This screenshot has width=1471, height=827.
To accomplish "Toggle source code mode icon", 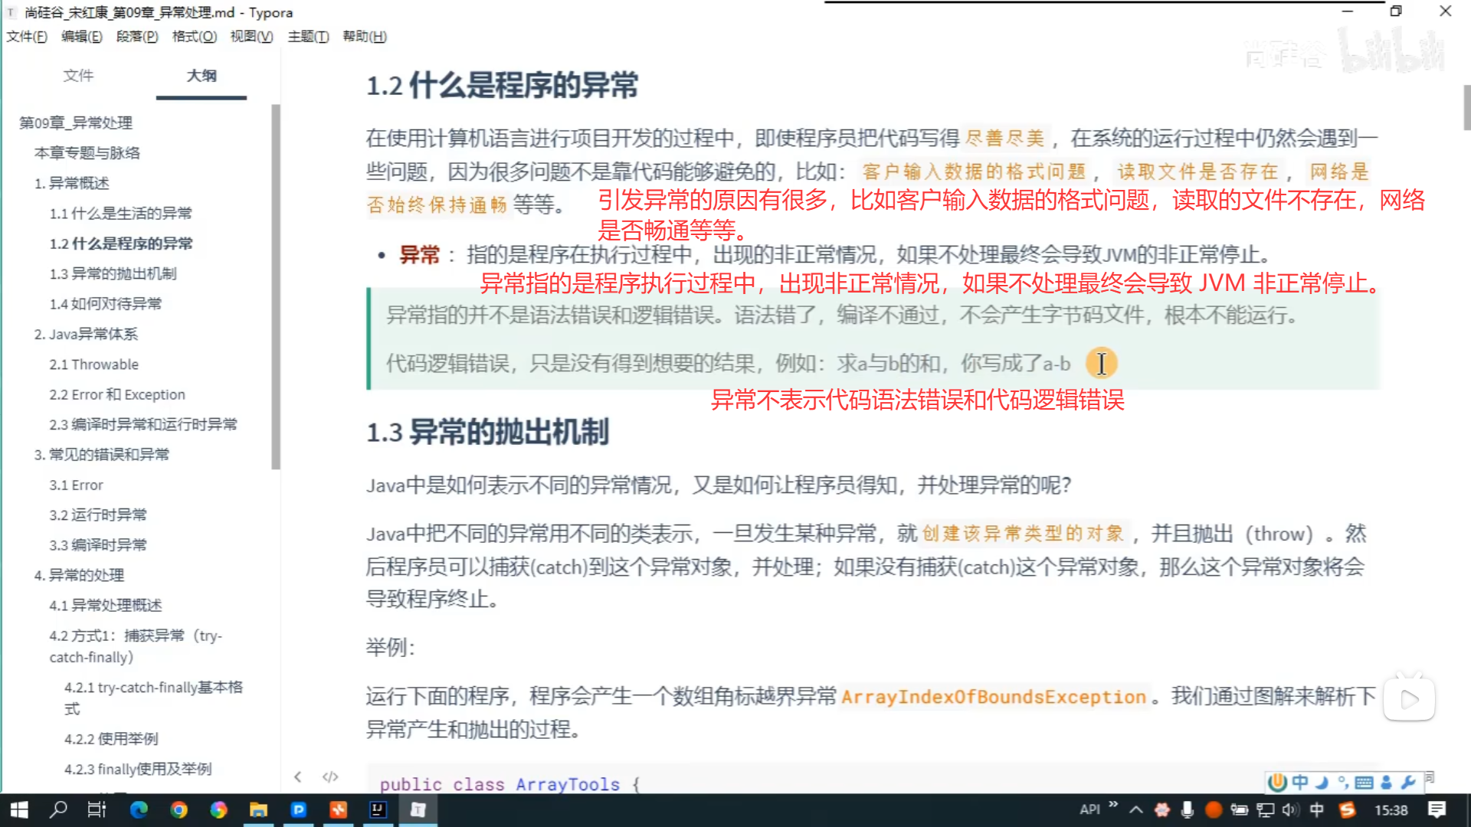I will pyautogui.click(x=330, y=776).
